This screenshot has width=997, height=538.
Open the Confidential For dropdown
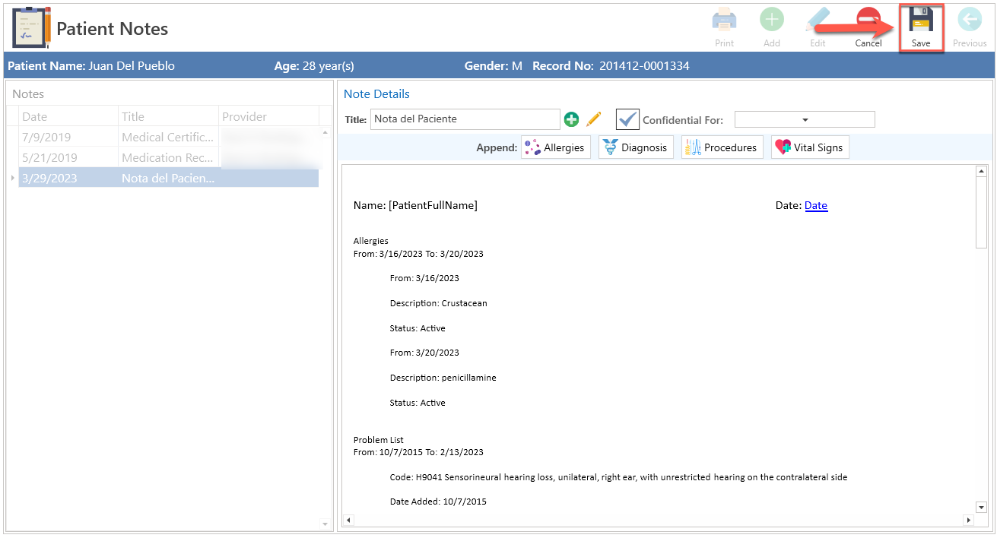point(805,119)
